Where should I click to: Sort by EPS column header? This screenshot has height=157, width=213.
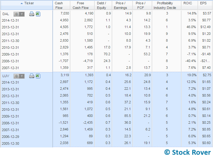tap(205, 5)
